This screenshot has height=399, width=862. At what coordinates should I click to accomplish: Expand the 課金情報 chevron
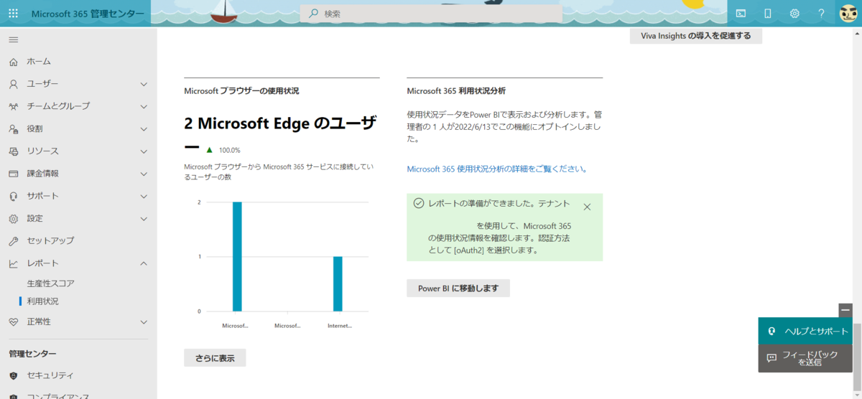coord(144,174)
